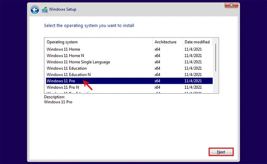Click the Architecture column header
Screen dimensions: 267x164
point(167,42)
